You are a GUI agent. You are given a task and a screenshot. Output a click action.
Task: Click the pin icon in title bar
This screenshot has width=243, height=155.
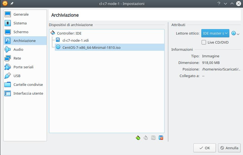[12, 4]
